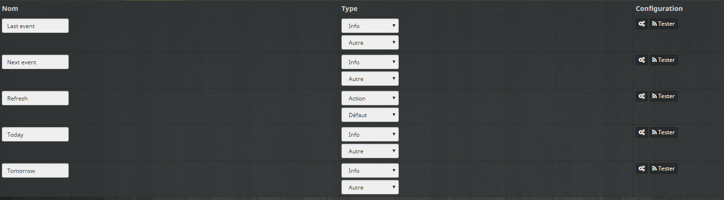This screenshot has width=724, height=200.
Task: Open gear configuration for Next event
Action: [x=642, y=60]
